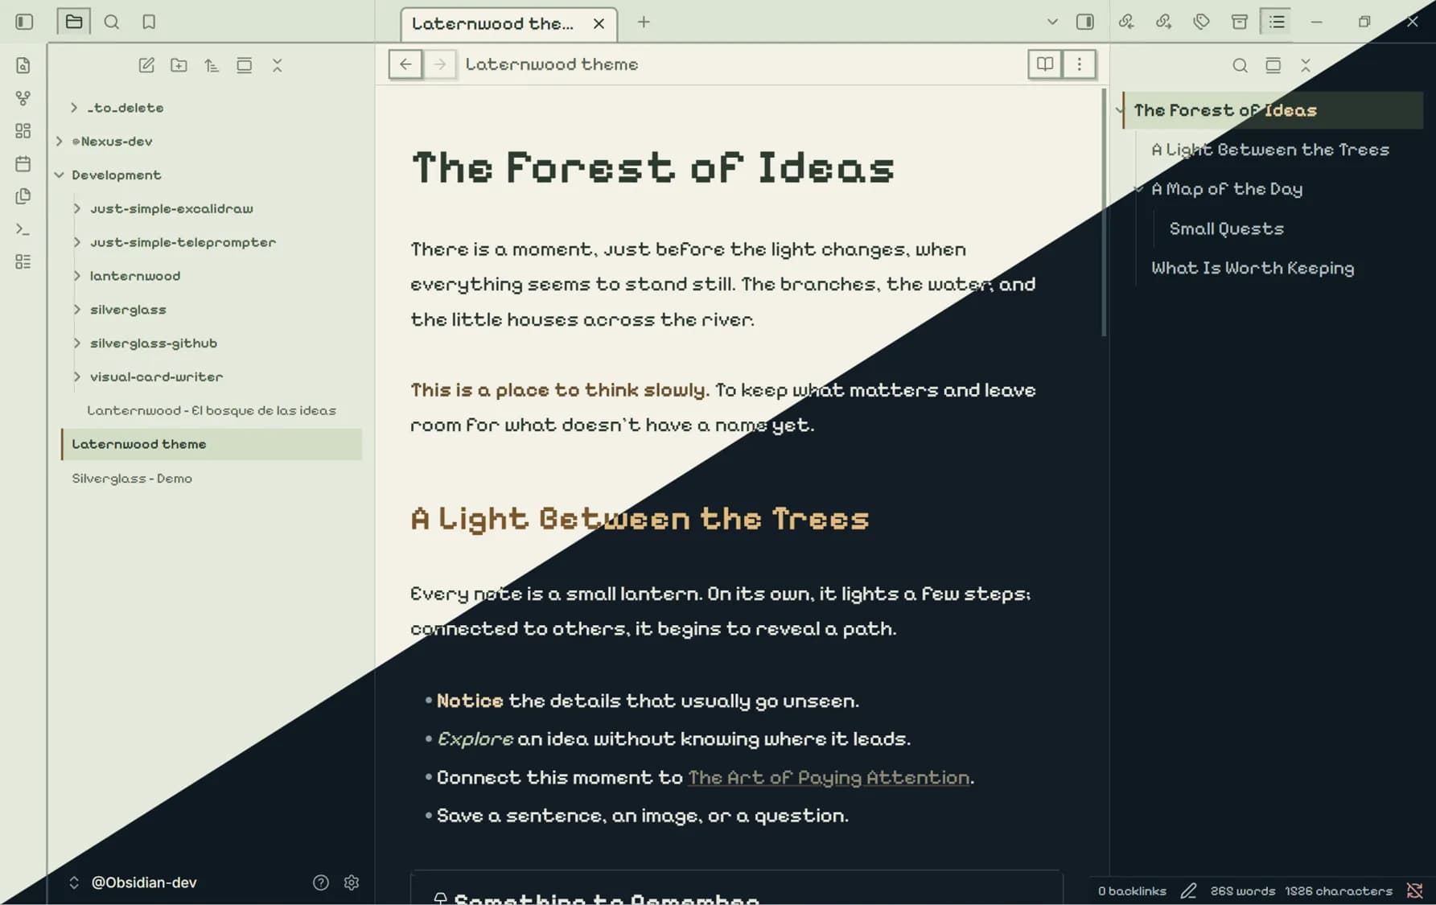1436x905 pixels.
Task: Collapse the Development folder
Action: tap(60, 175)
